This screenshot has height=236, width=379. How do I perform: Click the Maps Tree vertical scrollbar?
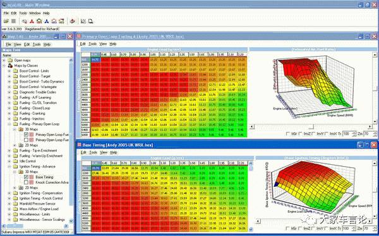[x=71, y=140]
